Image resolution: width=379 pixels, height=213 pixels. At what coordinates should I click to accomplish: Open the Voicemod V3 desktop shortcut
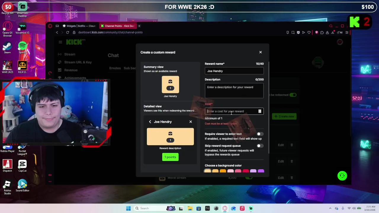pos(23,28)
